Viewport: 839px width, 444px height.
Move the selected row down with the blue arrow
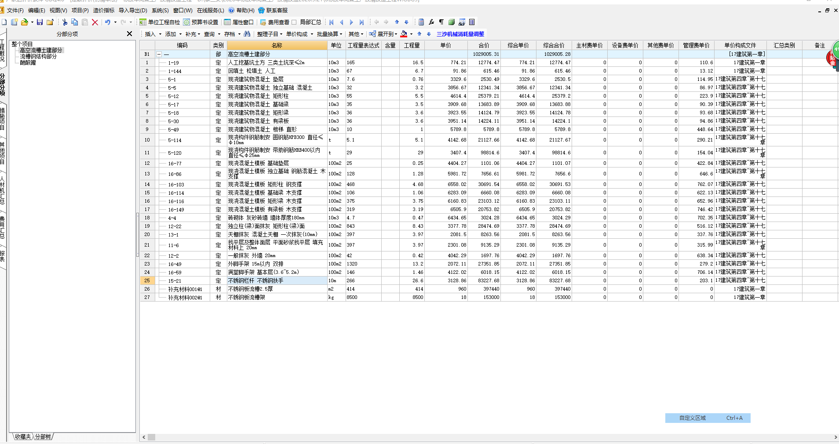pos(406,22)
